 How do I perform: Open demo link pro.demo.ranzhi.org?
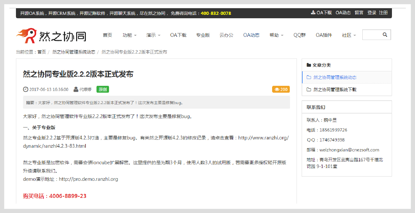(89, 179)
